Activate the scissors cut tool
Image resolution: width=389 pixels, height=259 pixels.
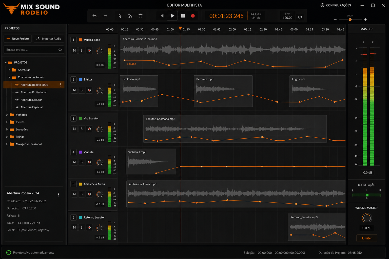click(x=130, y=16)
